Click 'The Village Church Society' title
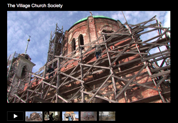178x123 pixels. 35,6
